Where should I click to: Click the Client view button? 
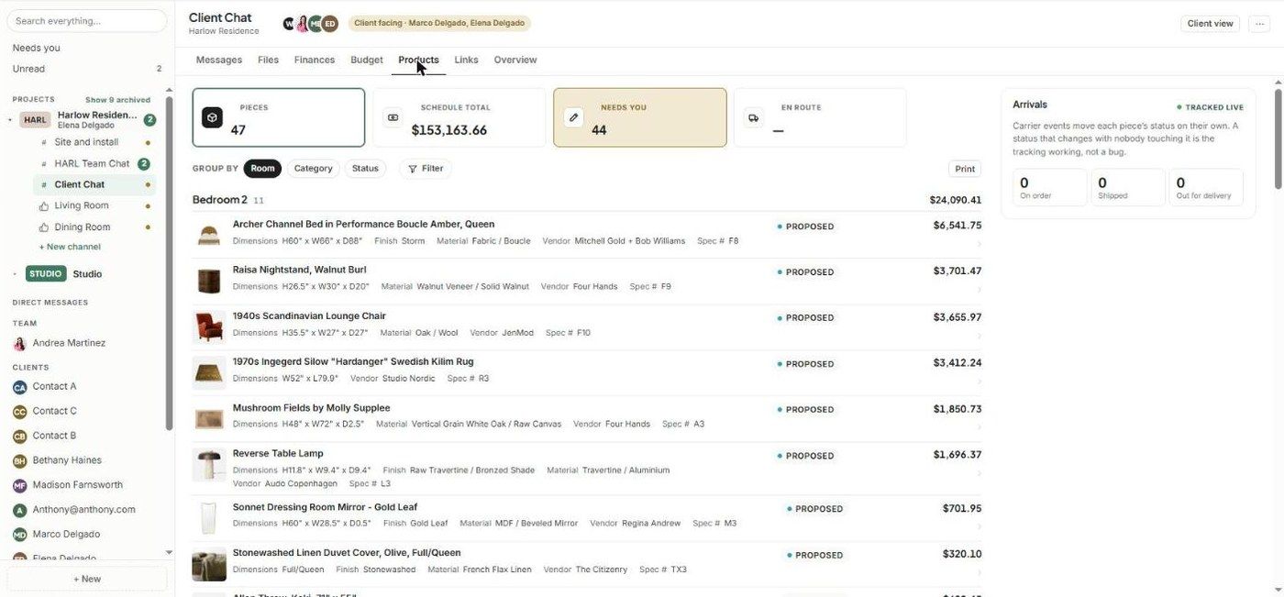1210,24
